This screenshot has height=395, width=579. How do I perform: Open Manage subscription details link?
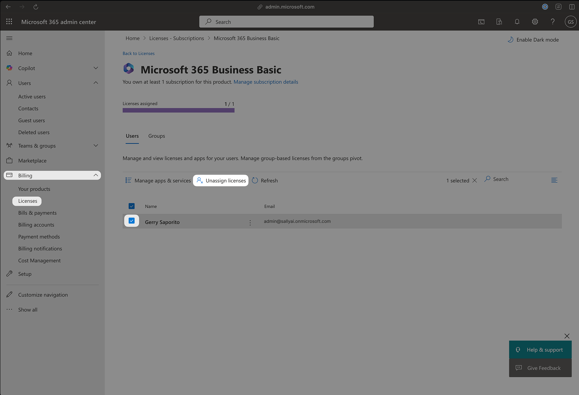(x=265, y=82)
